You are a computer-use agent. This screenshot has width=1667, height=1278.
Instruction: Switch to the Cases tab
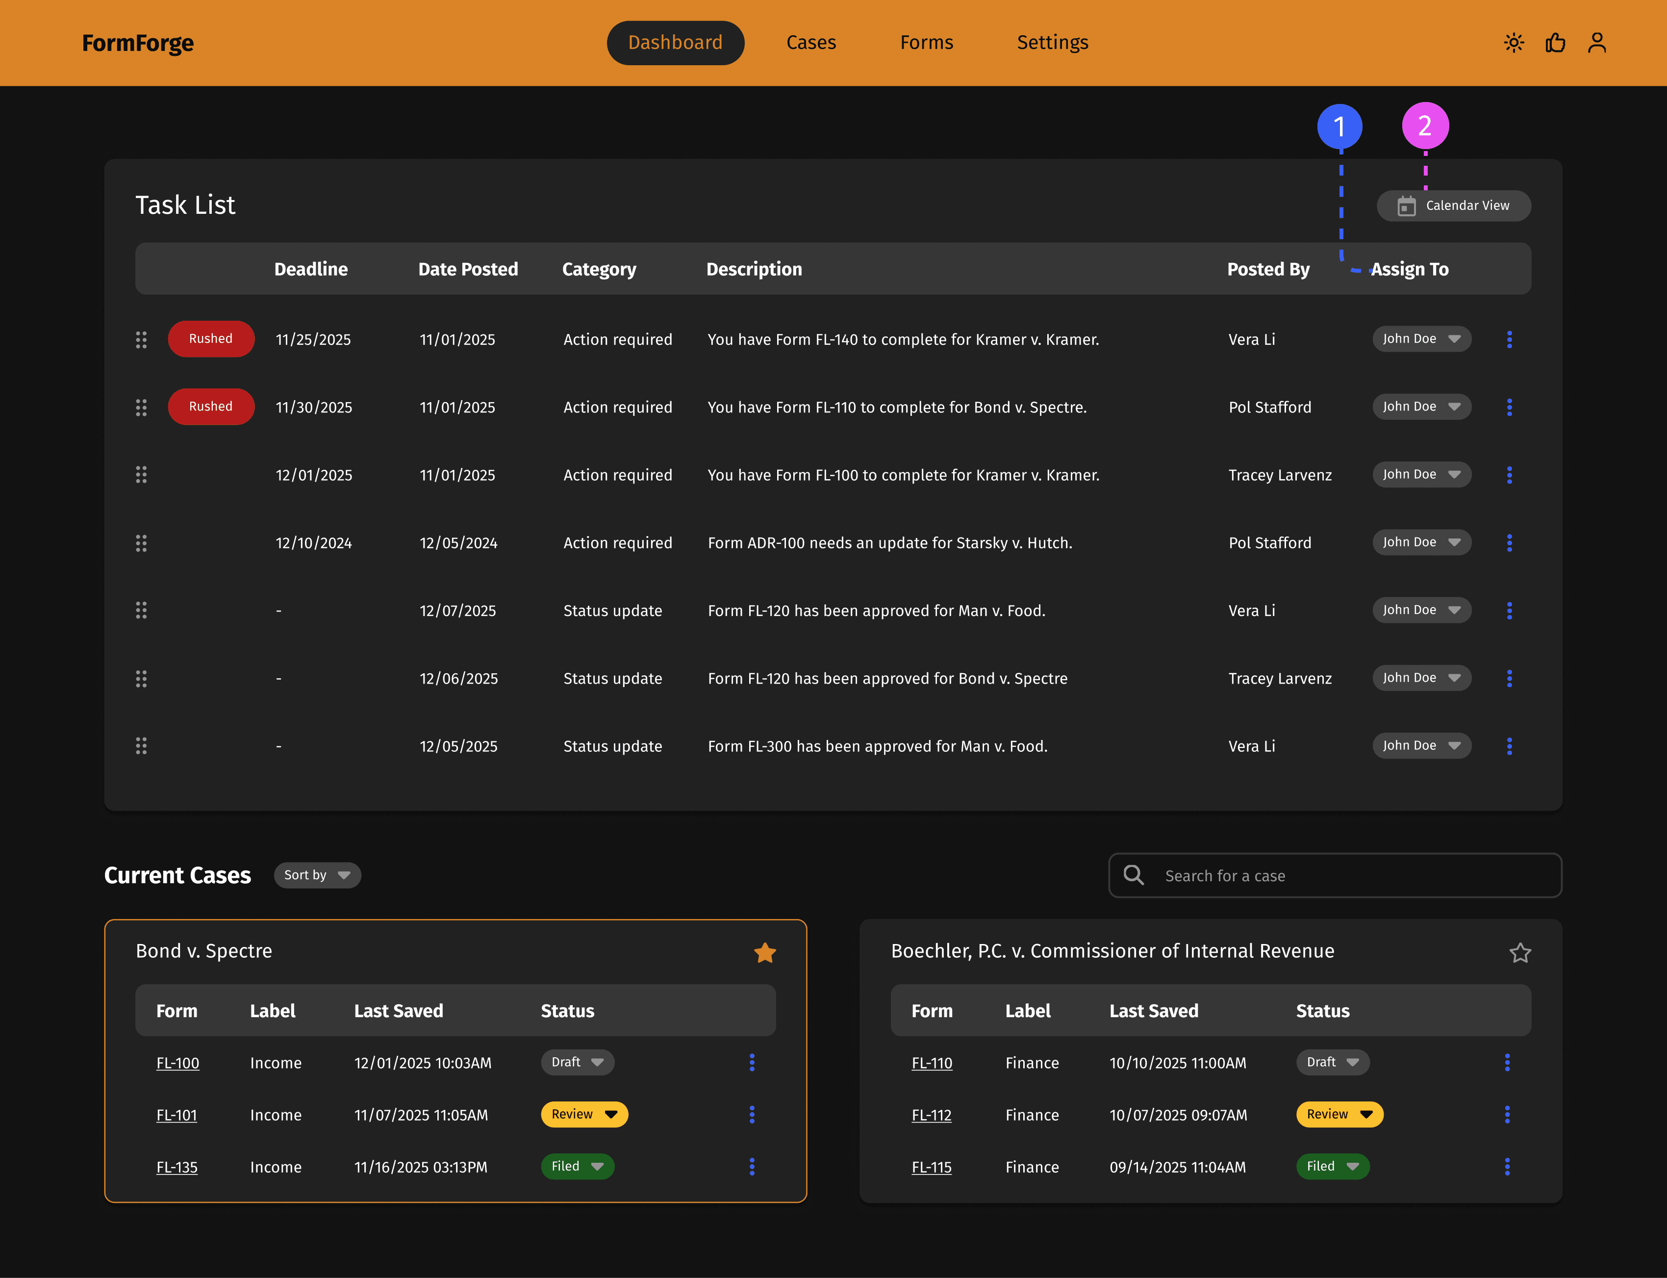coord(810,43)
